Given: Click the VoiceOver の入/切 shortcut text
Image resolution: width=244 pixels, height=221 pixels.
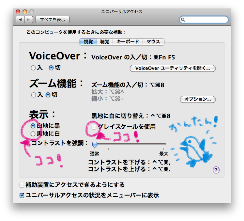Looking at the screenshot, I should coord(133,57).
